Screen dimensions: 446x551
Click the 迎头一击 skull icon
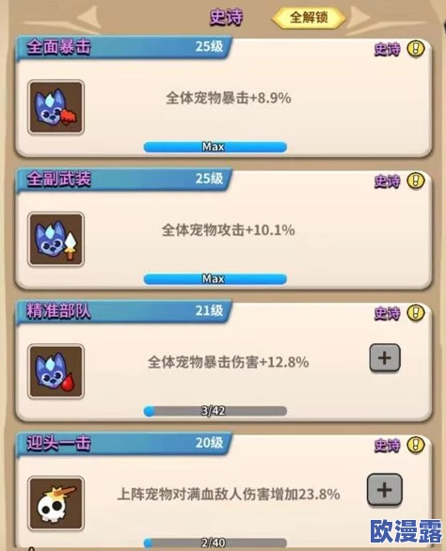coord(56,504)
